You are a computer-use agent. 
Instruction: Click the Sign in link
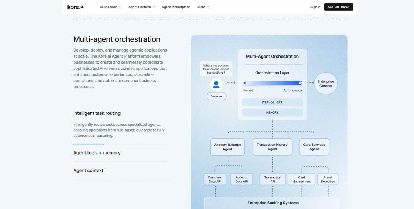[x=315, y=7]
